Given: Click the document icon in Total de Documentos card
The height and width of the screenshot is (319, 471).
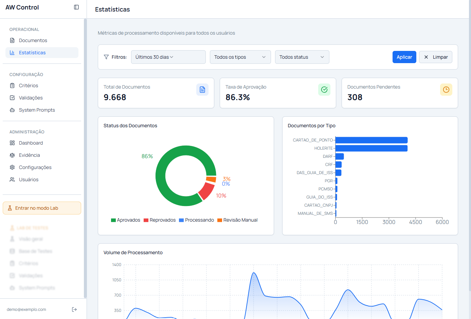Looking at the screenshot, I should point(202,90).
